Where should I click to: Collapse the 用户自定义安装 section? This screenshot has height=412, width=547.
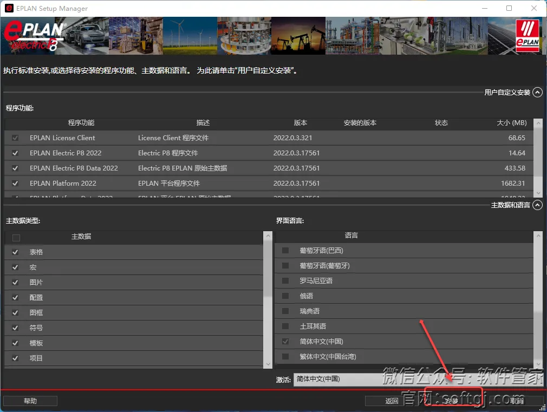point(537,92)
